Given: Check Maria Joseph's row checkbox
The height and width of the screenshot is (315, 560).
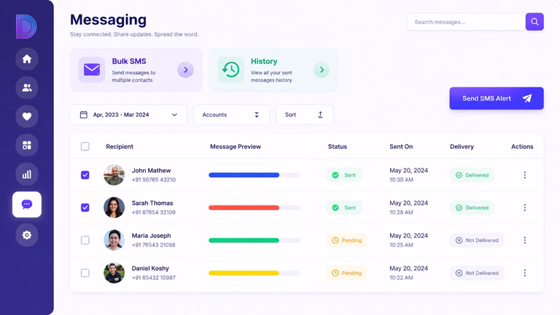Looking at the screenshot, I should point(85,241).
